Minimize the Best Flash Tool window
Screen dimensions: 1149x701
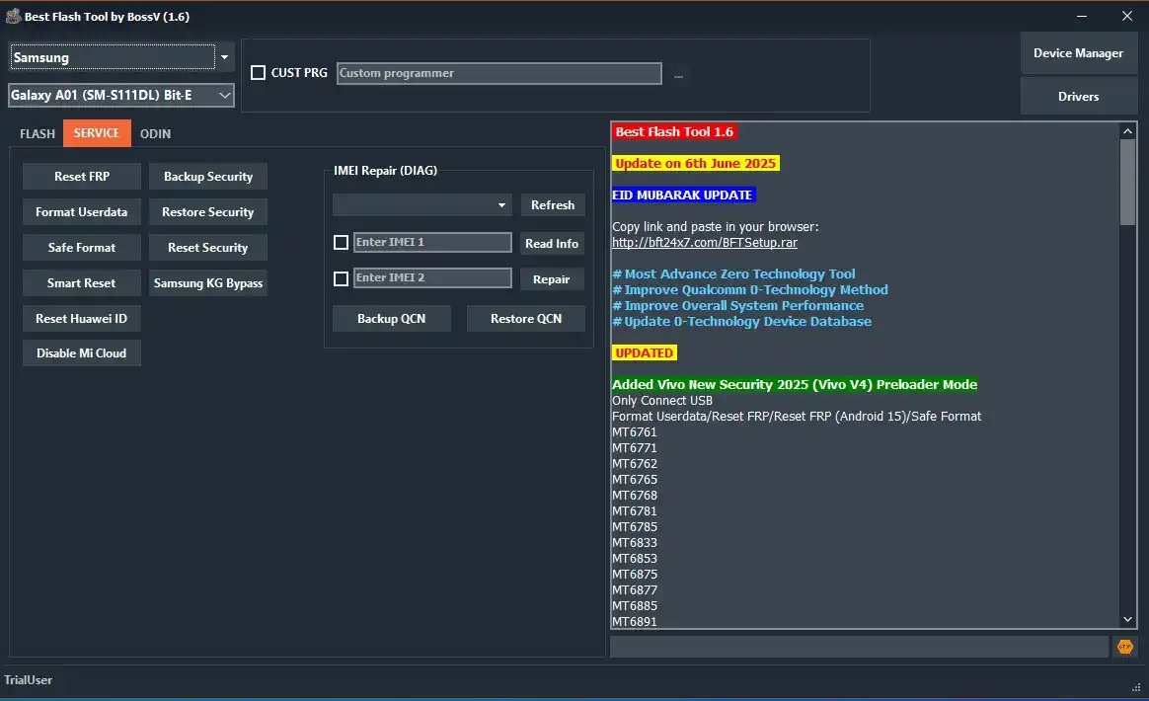coord(1082,16)
